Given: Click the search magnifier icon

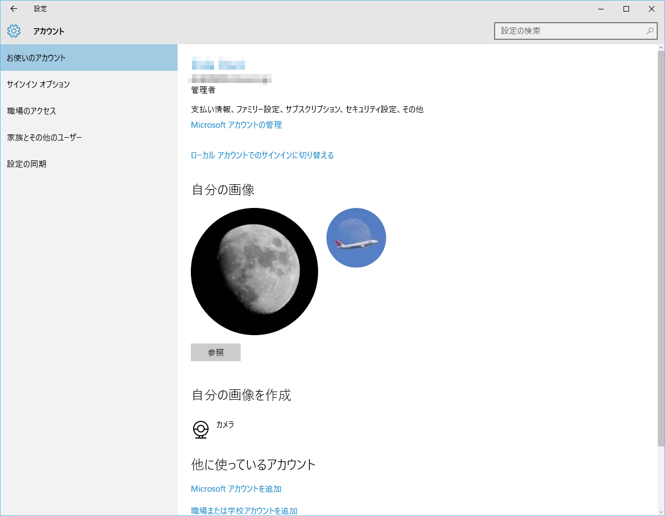Looking at the screenshot, I should (650, 31).
